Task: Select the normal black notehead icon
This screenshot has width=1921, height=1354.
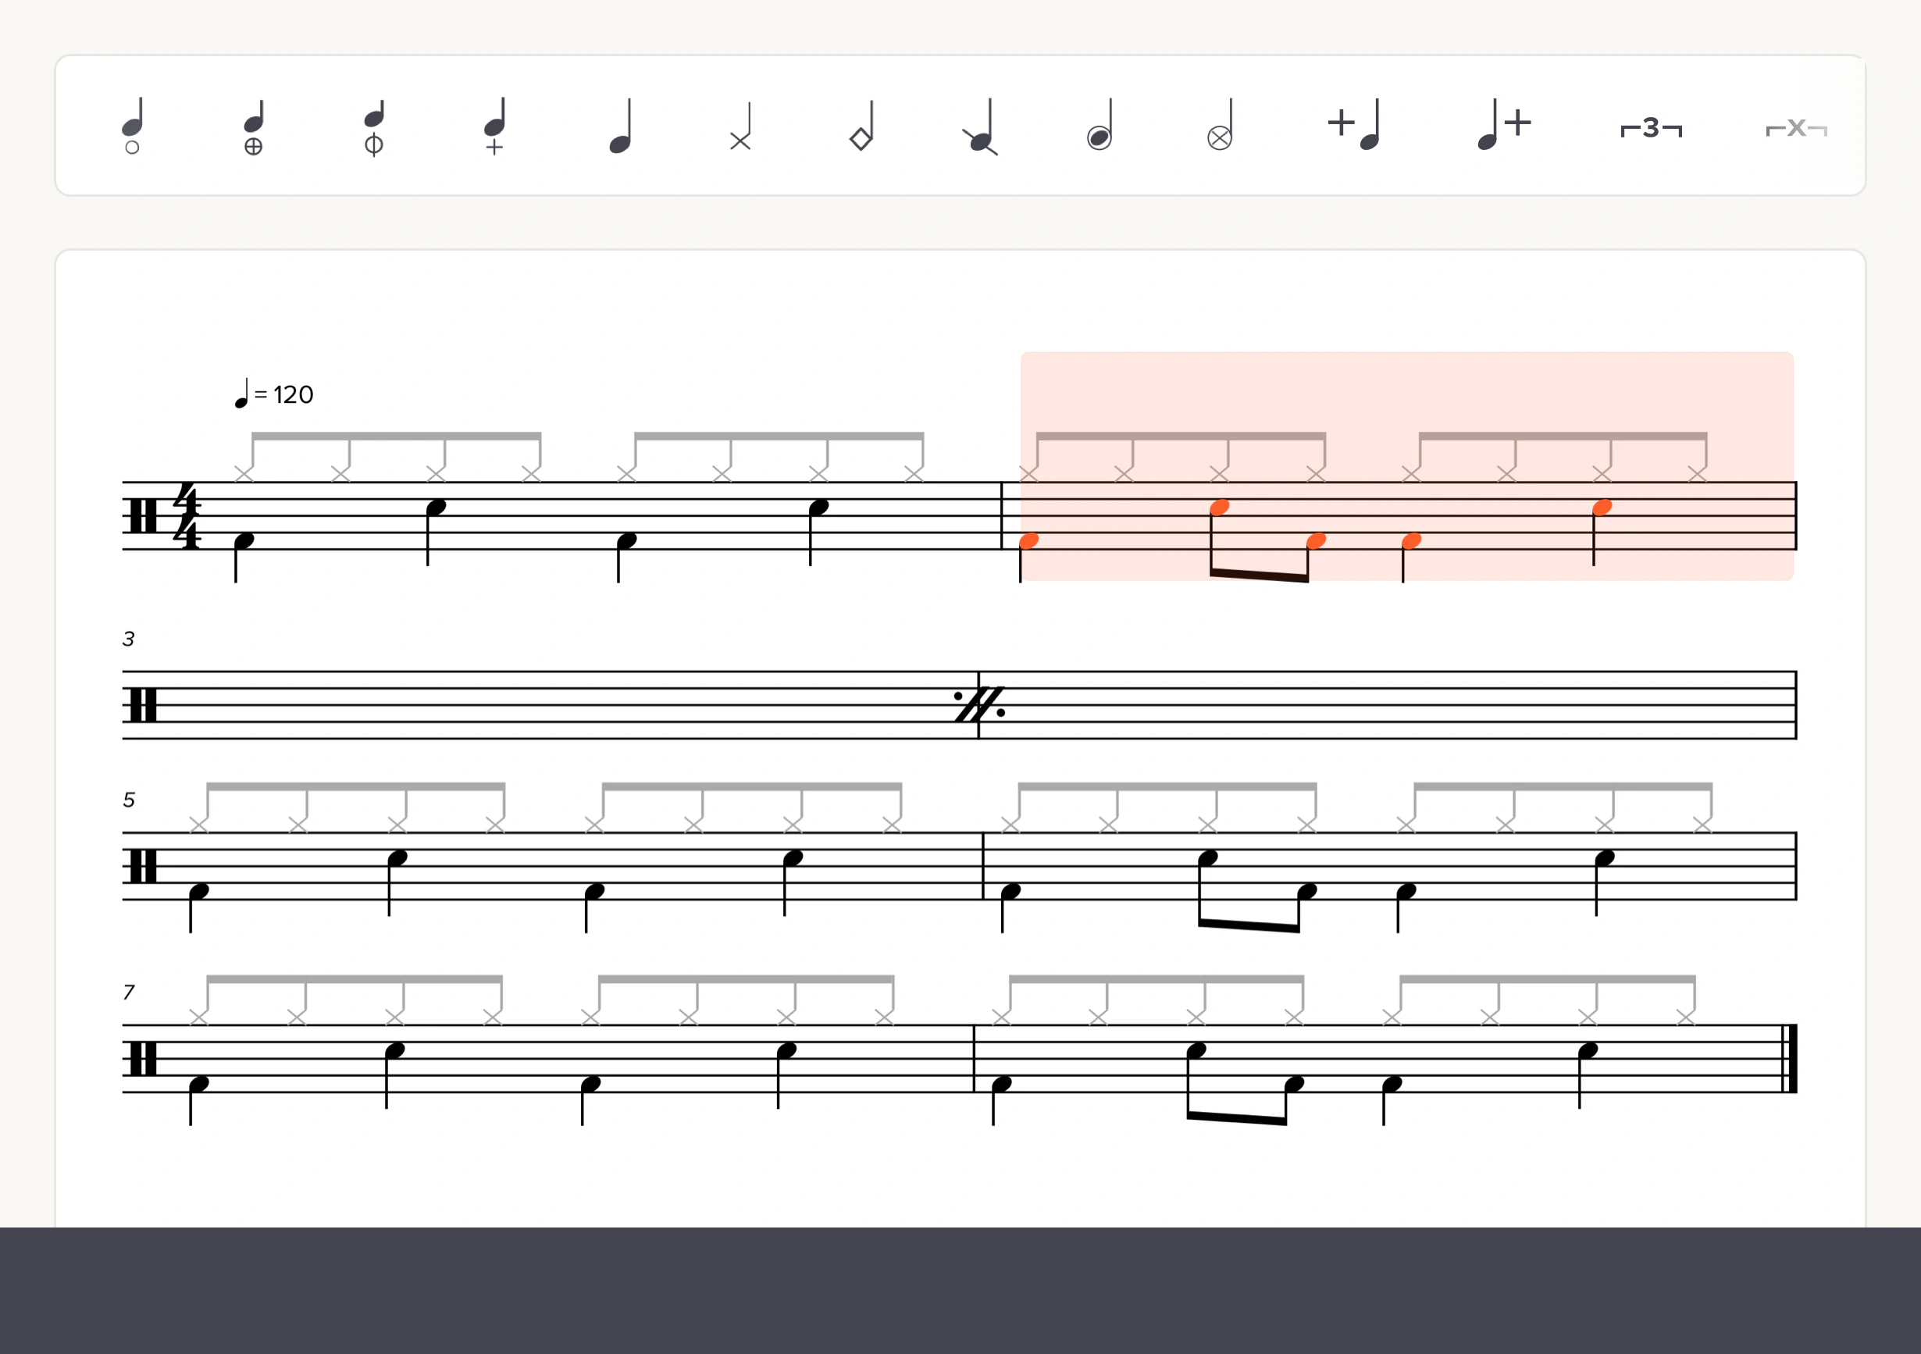Action: click(x=620, y=126)
